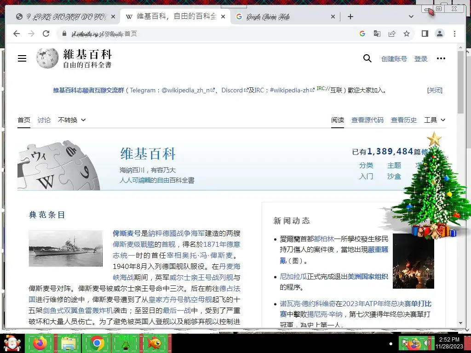471x353 pixels.
Task: Click 主题 topics link
Action: click(394, 165)
